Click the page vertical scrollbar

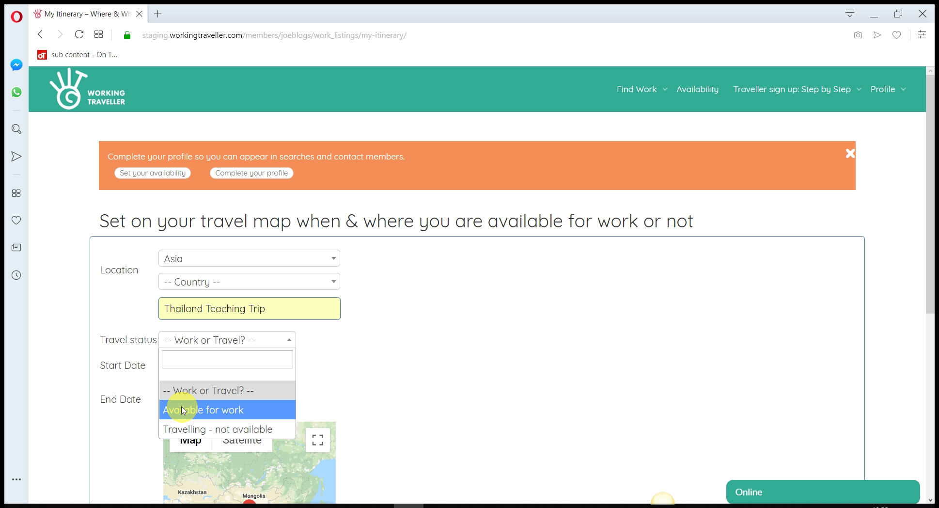(x=929, y=194)
